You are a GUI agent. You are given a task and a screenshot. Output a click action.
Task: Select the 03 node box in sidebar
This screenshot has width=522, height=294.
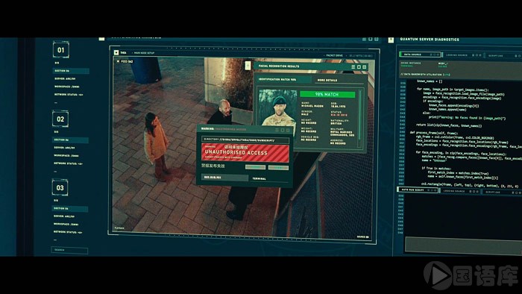coord(60,187)
